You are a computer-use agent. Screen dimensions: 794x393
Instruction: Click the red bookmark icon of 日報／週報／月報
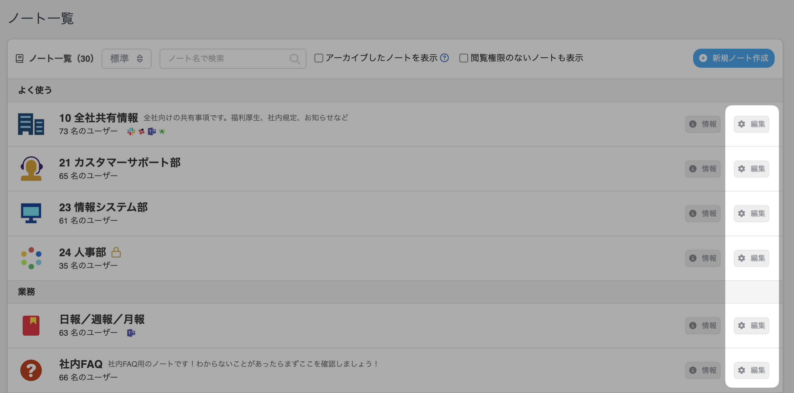(x=31, y=326)
